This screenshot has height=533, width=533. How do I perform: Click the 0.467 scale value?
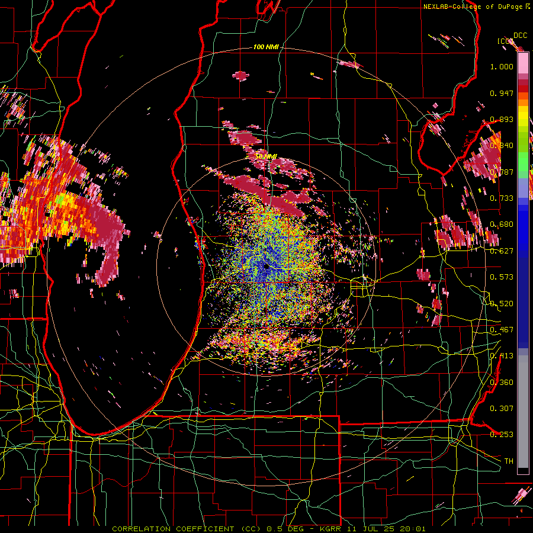(x=502, y=330)
